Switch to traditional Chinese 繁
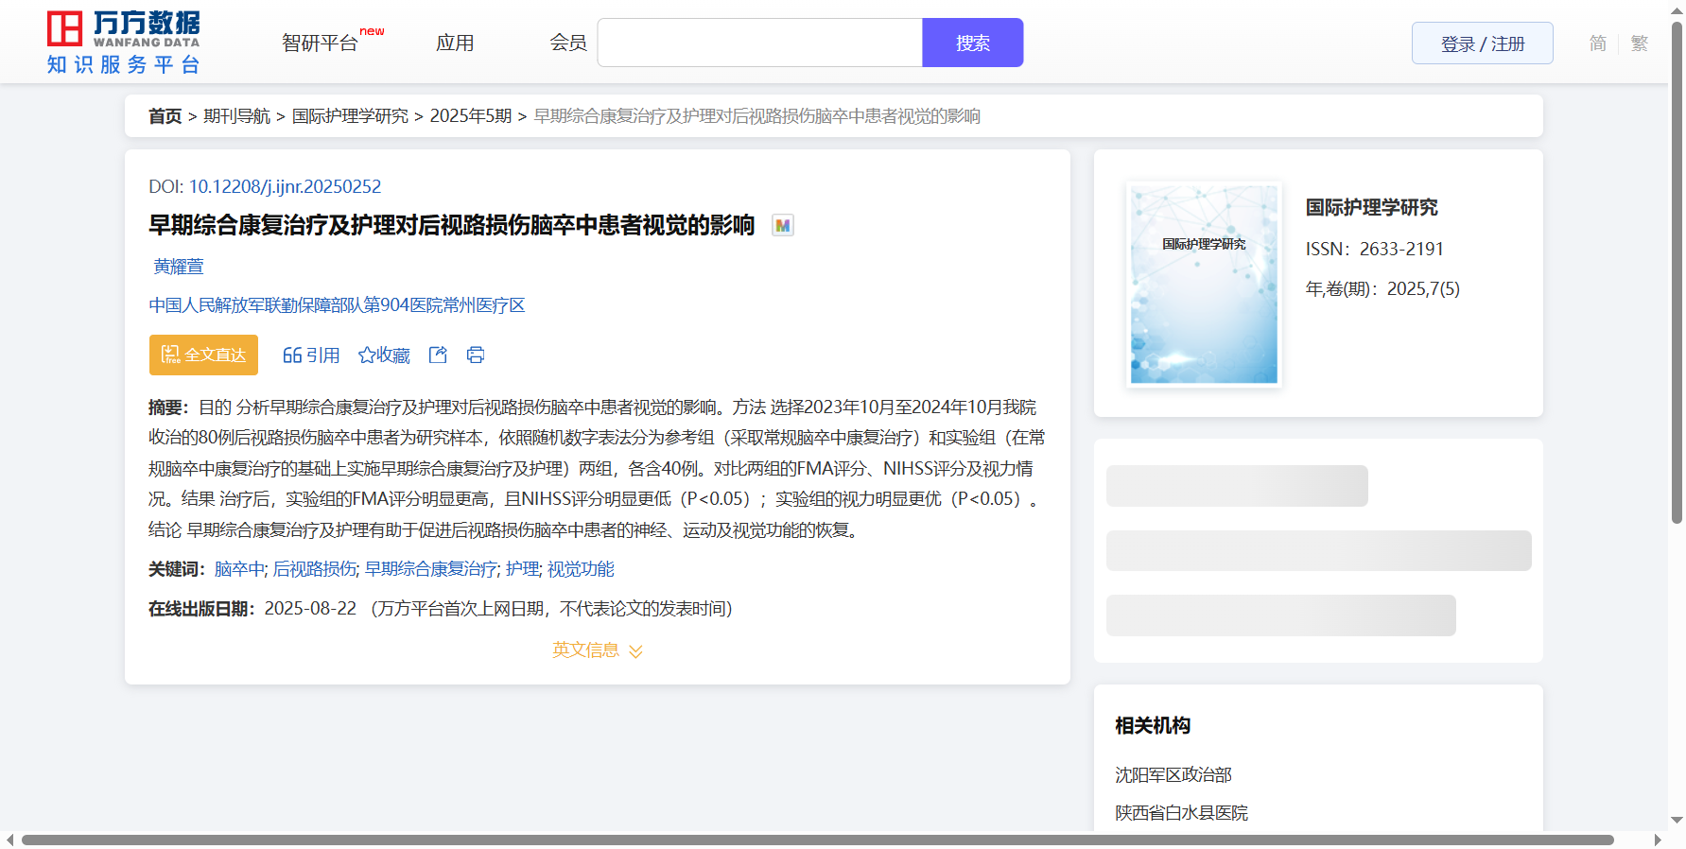The width and height of the screenshot is (1686, 849). [1639, 43]
